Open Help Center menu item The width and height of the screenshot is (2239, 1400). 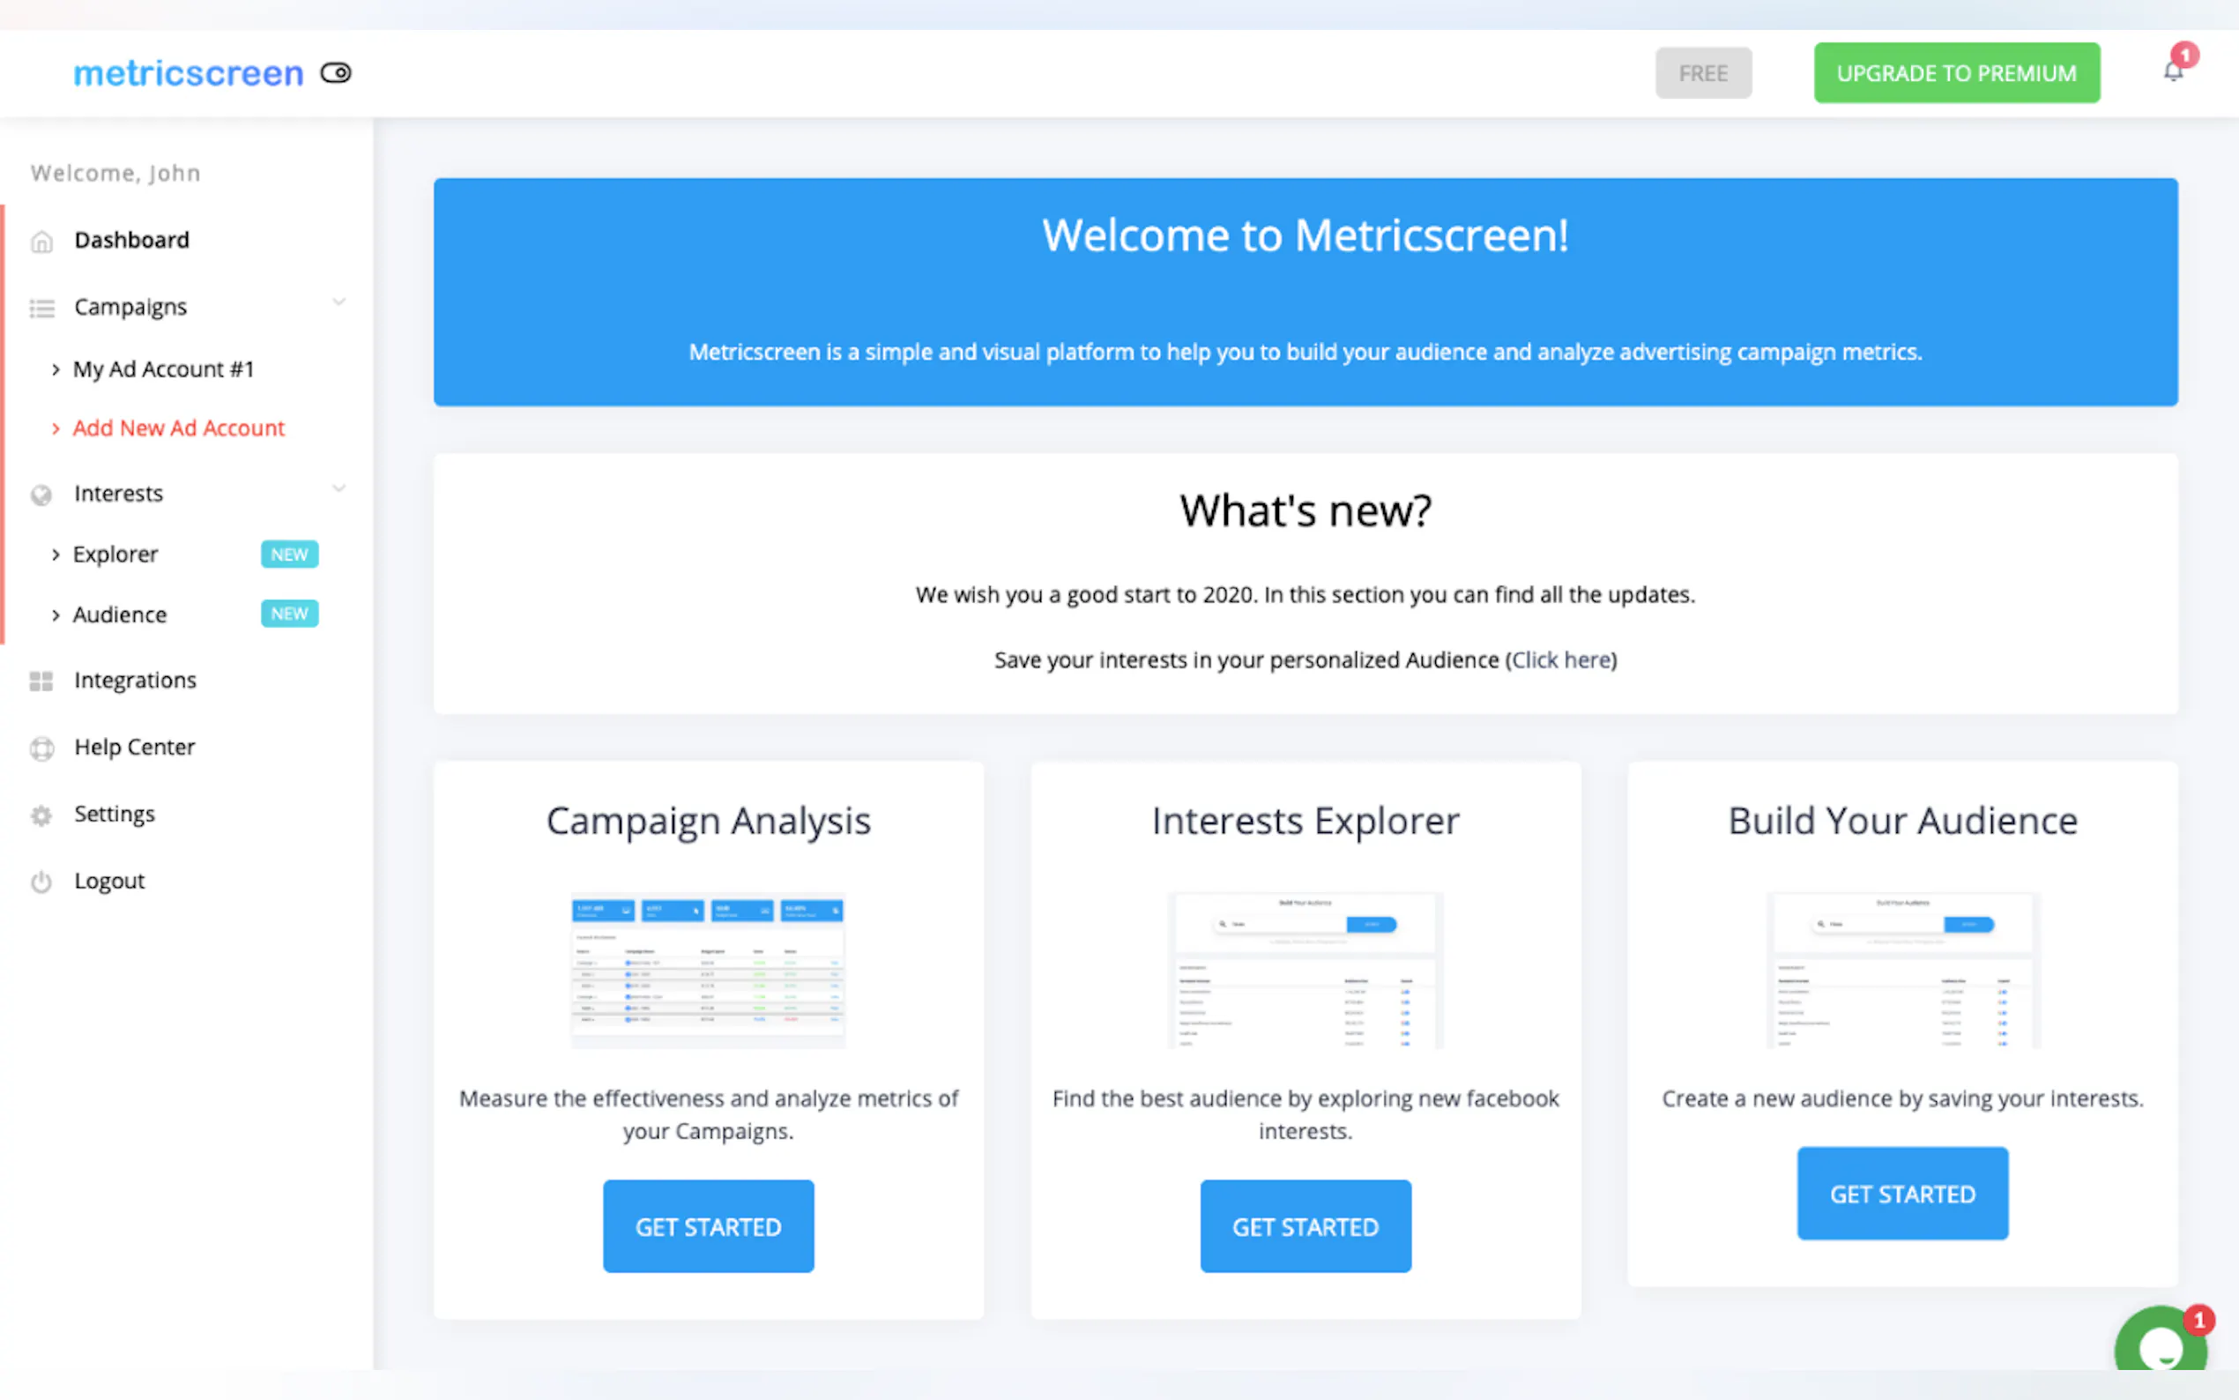click(x=134, y=748)
